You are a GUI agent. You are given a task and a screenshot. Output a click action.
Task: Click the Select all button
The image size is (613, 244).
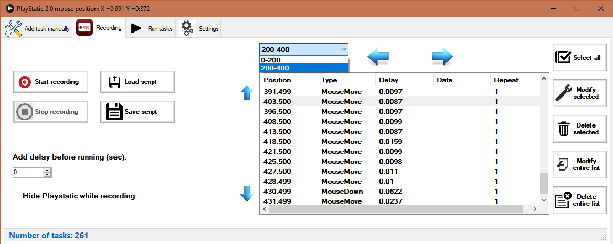click(x=579, y=58)
